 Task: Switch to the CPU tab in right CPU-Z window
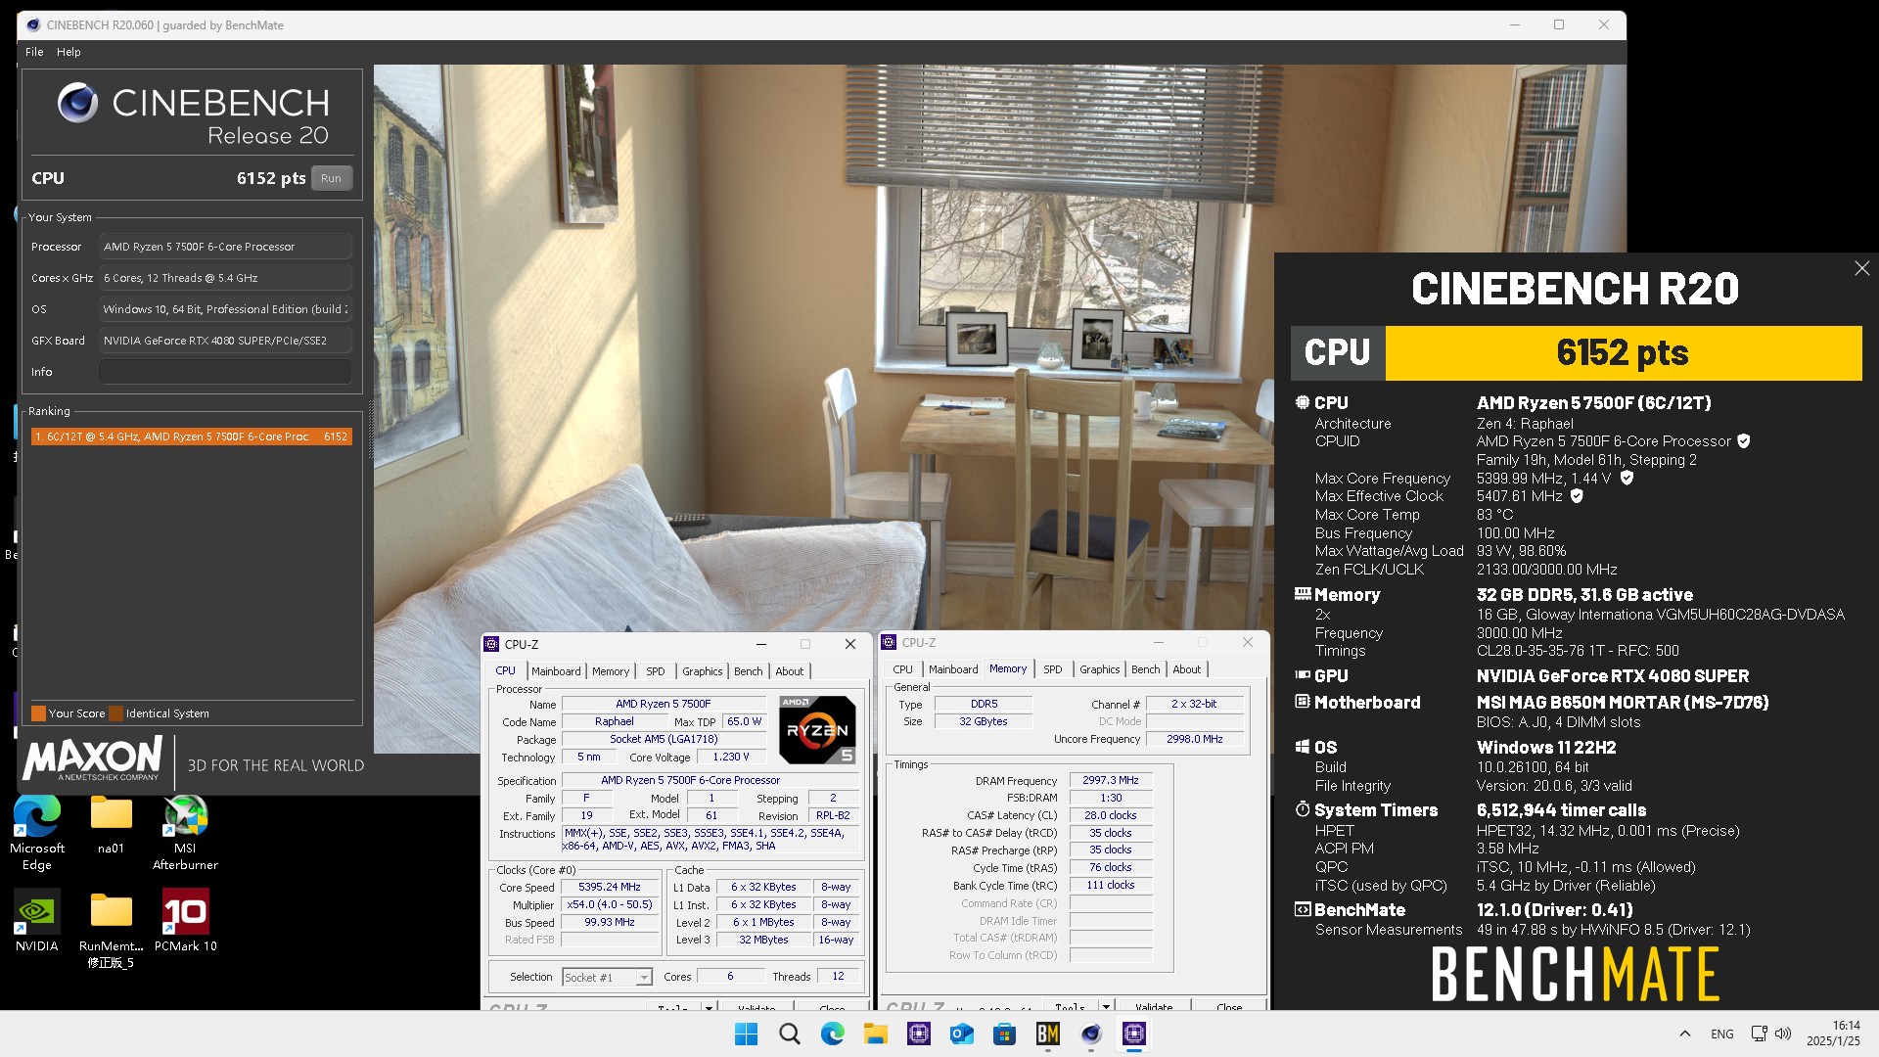click(903, 669)
